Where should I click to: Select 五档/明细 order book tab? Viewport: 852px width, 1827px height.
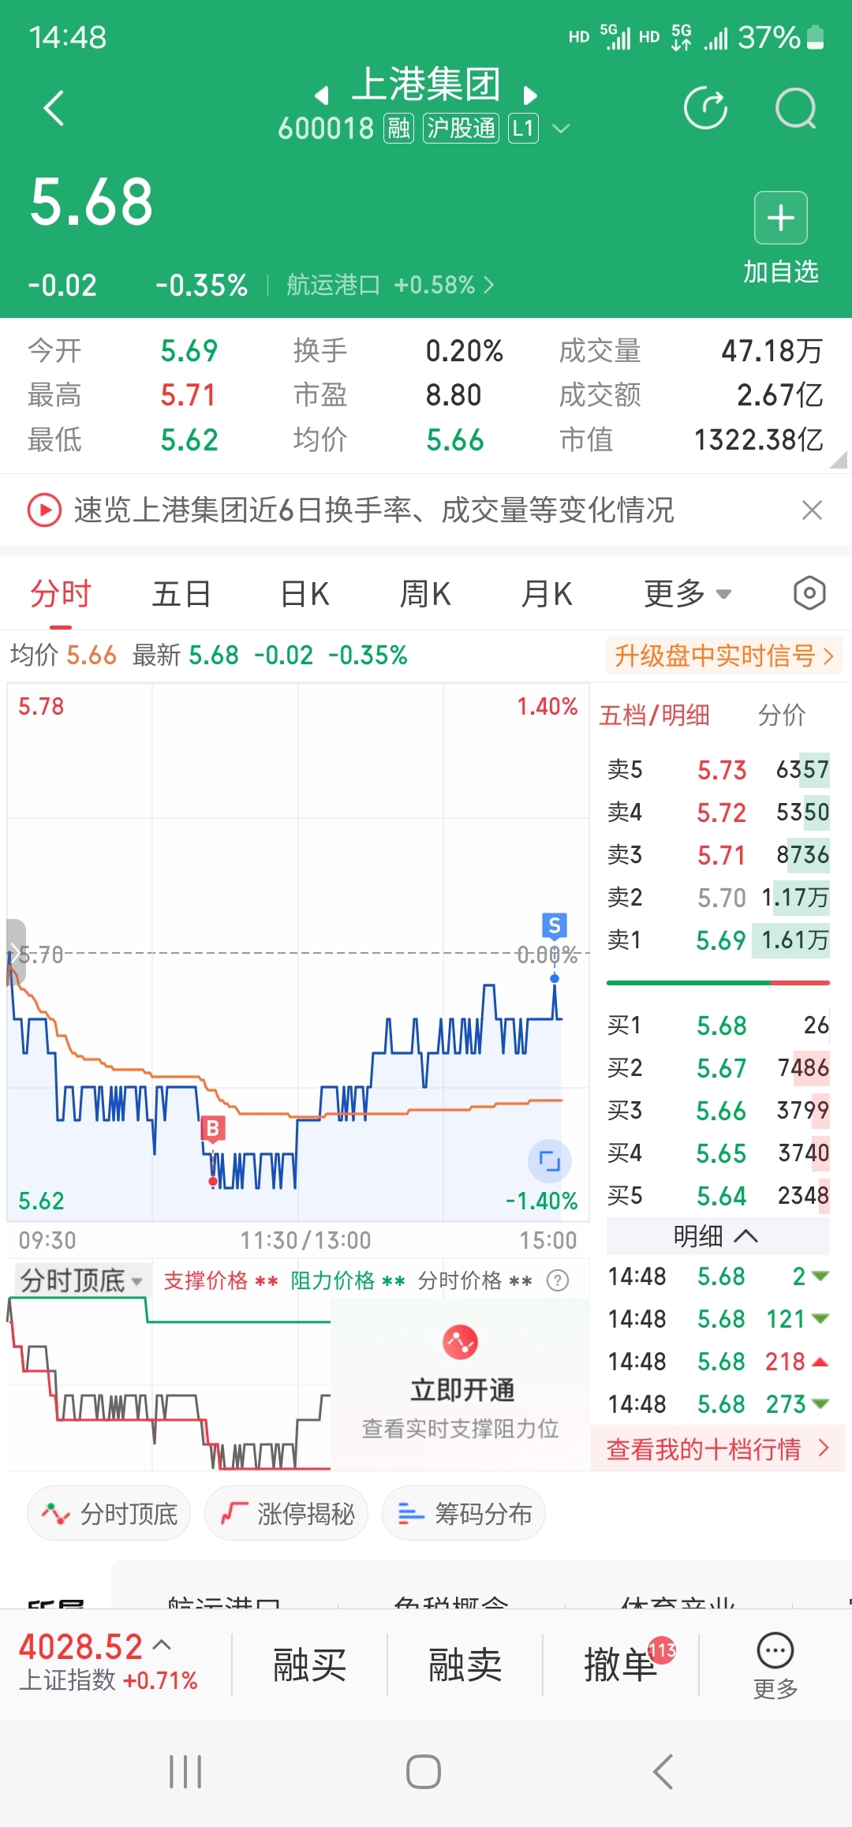655,715
